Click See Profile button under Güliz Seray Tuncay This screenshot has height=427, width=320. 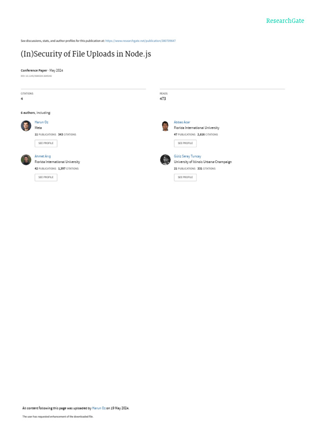pos(185,177)
